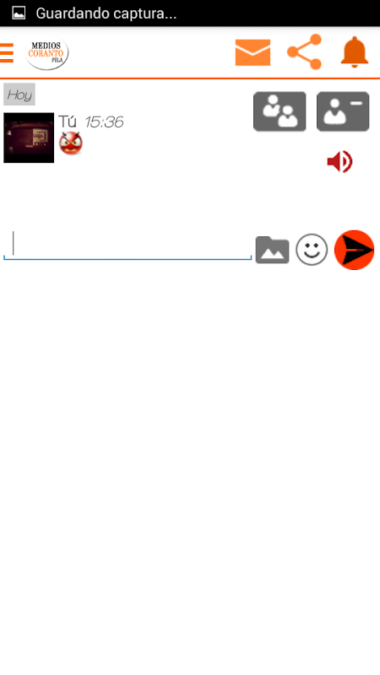Tap the Medios Coranto Pila logo

point(47,53)
